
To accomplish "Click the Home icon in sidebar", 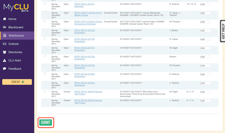I will [x=4, y=19].
